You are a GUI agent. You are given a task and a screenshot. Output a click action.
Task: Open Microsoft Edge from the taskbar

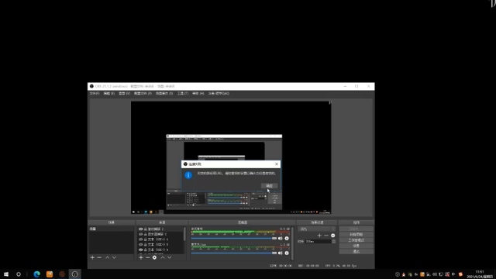pos(36,274)
